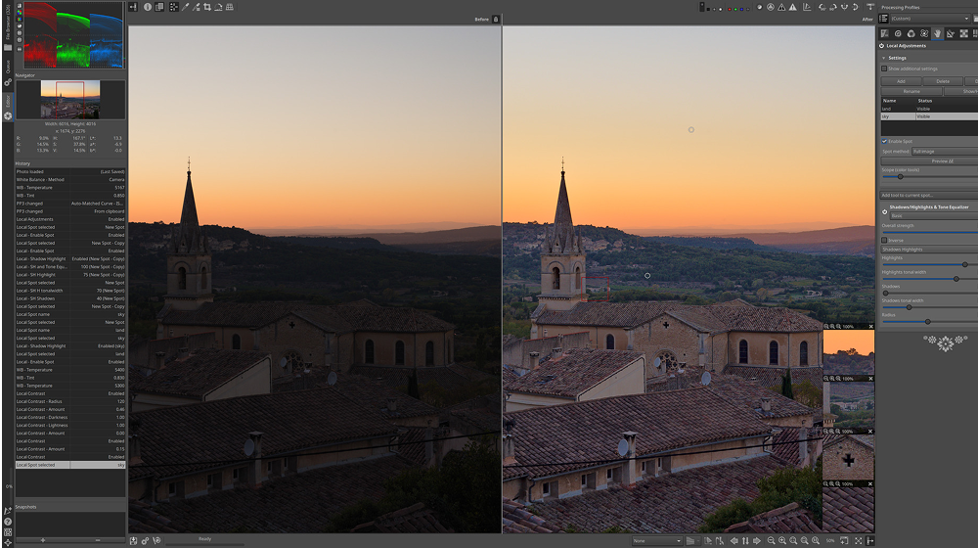
Task: Toggle Local Adjustments power button
Action: [882, 46]
